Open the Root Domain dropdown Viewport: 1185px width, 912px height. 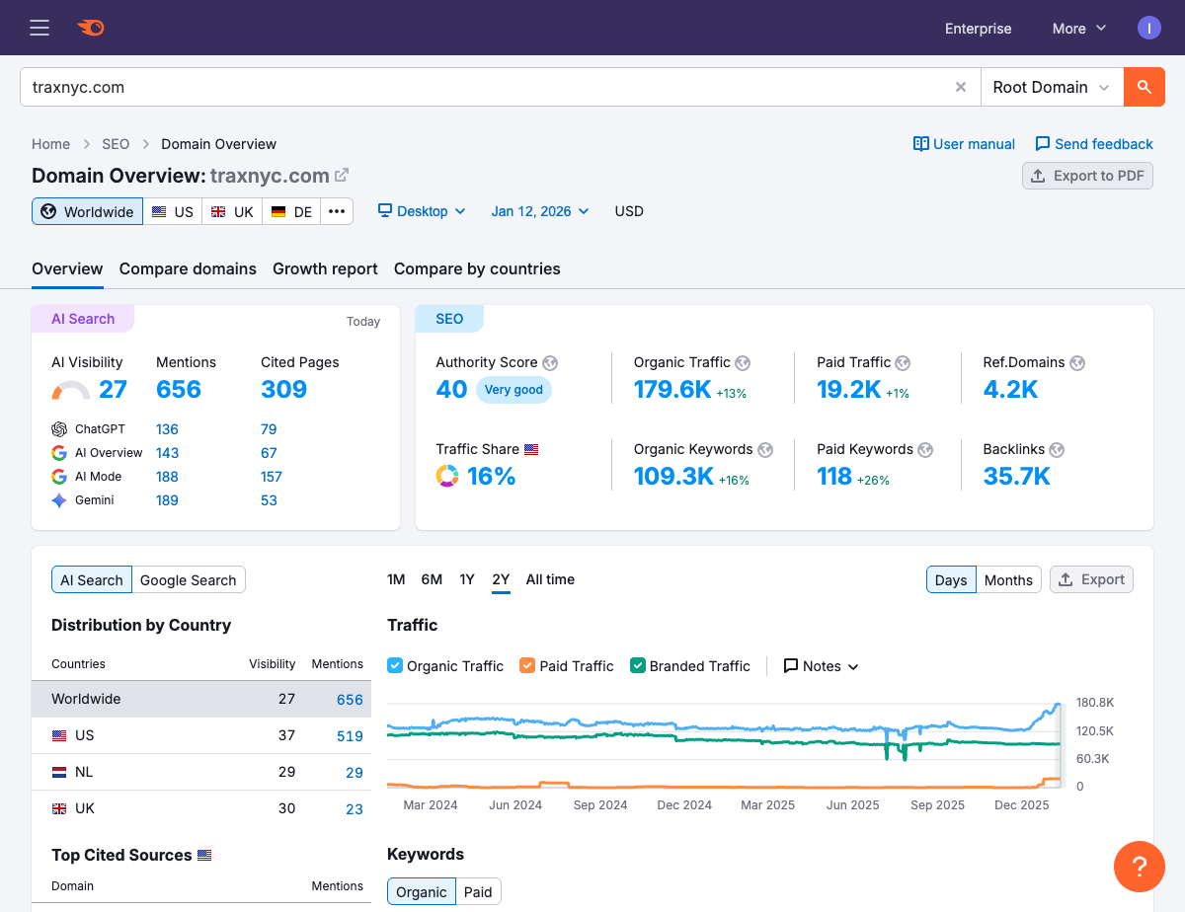[x=1050, y=87]
